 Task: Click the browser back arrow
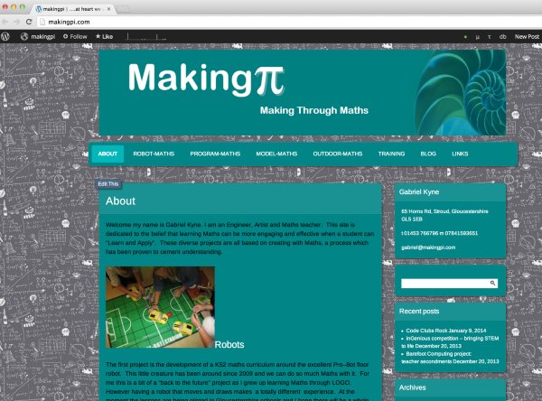[9, 21]
